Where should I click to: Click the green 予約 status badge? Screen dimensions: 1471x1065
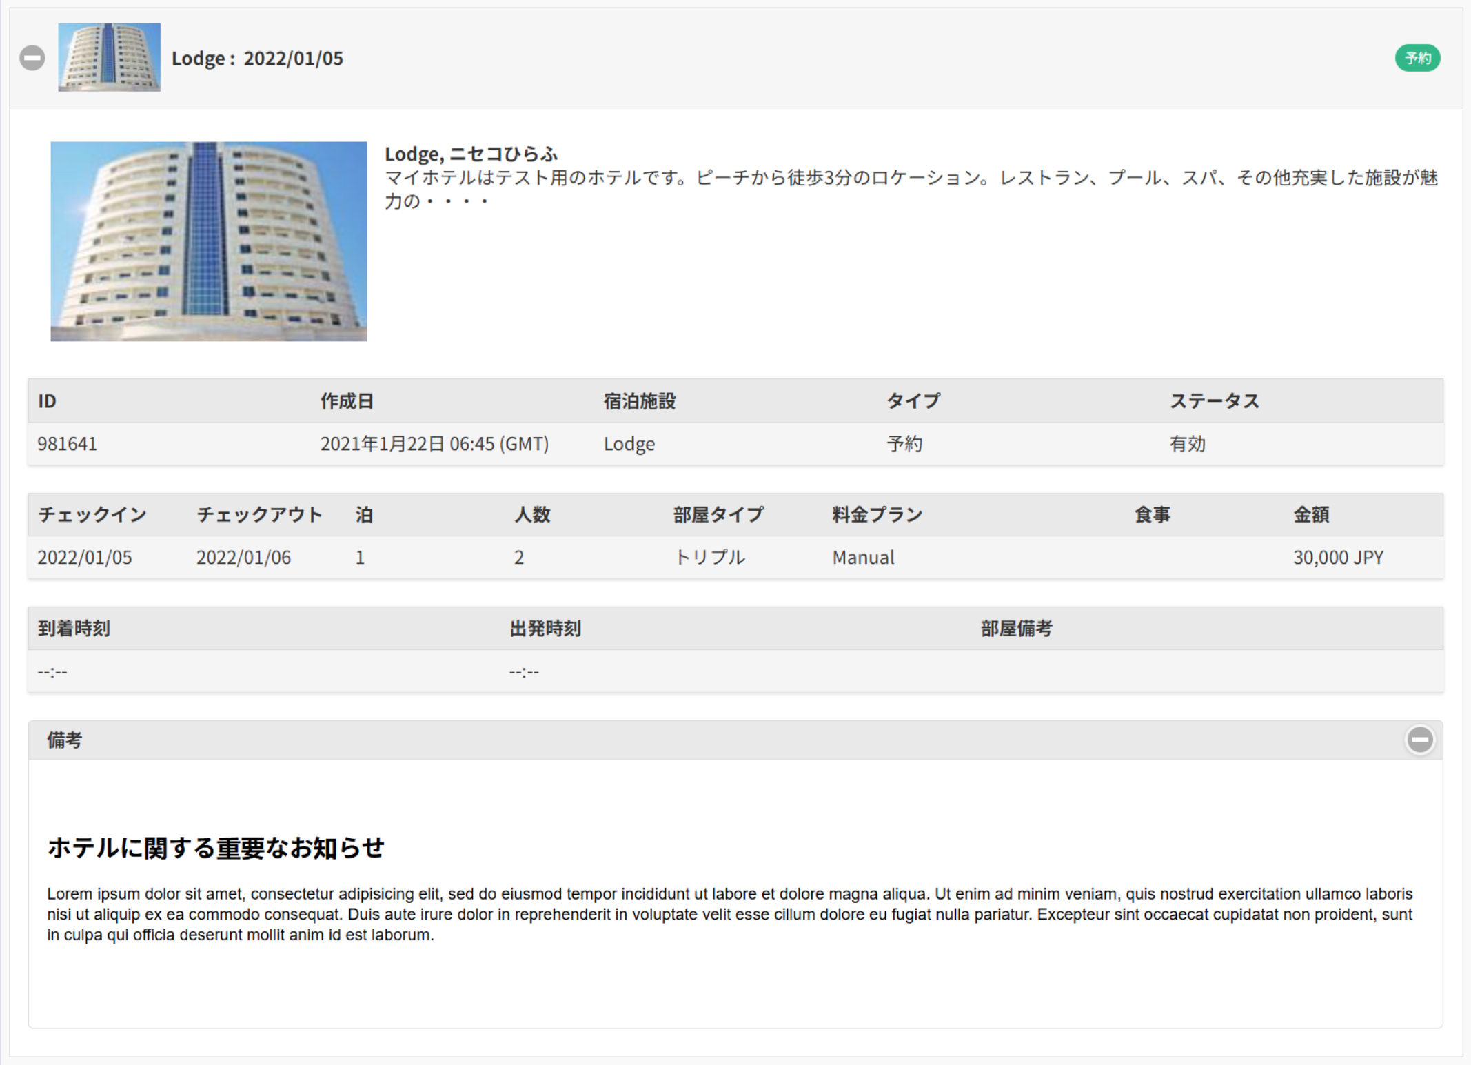pyautogui.click(x=1417, y=58)
